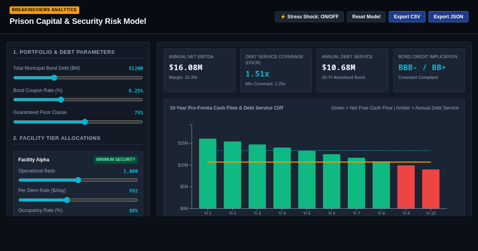478x251 pixels.
Task: Toggle the Stress Shock ON/OFF button
Action: coord(309,17)
